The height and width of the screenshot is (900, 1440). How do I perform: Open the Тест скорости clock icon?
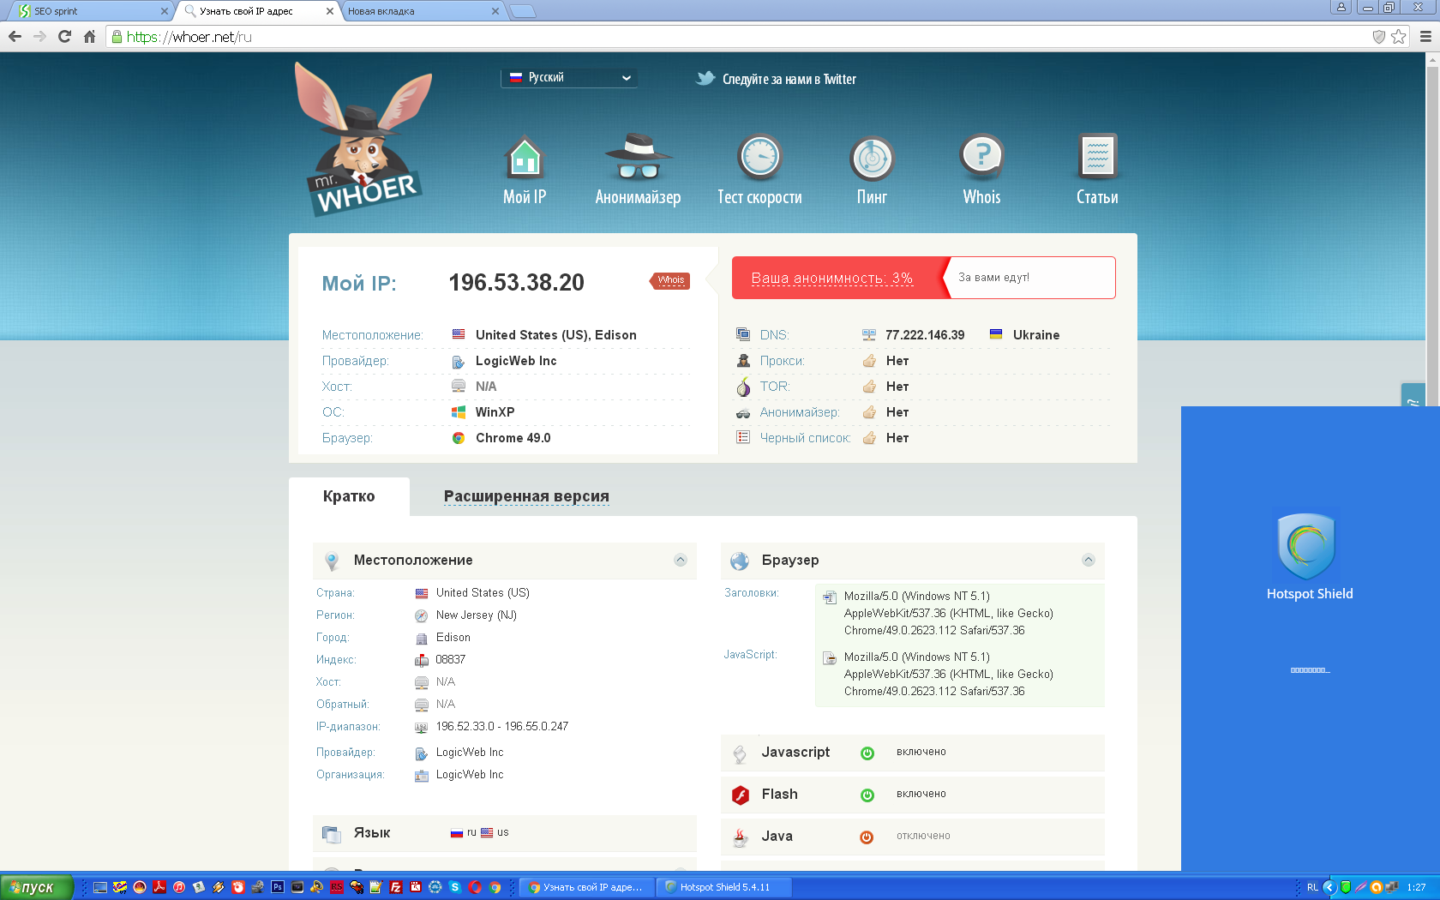coord(759,158)
